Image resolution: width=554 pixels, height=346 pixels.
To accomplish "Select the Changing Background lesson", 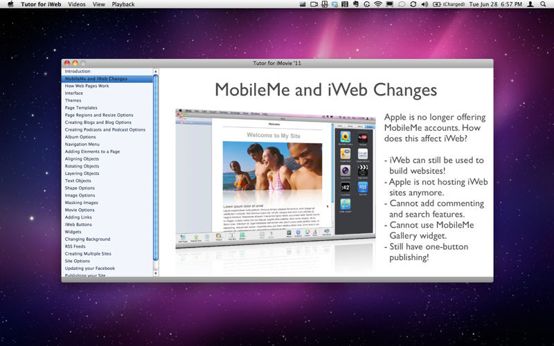I will pos(107,239).
